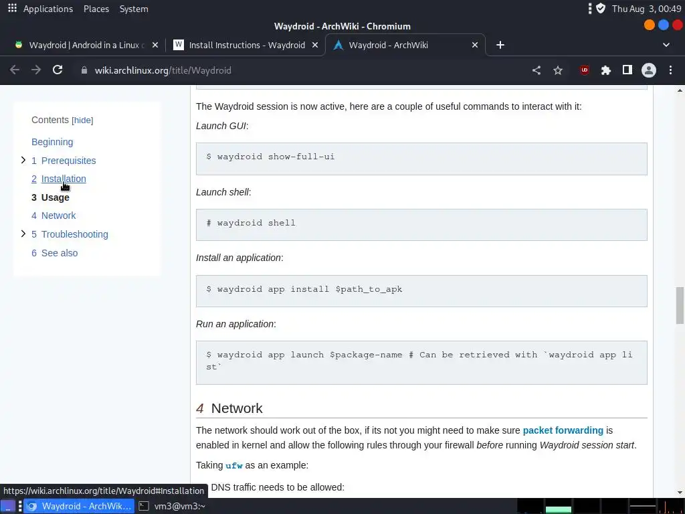The image size is (685, 514).
Task: Open the profile avatar menu
Action: tap(649, 70)
